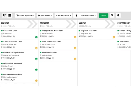Click the green smiley on Green Inc. Deal
Screen dimensions: 131x98
36,37
